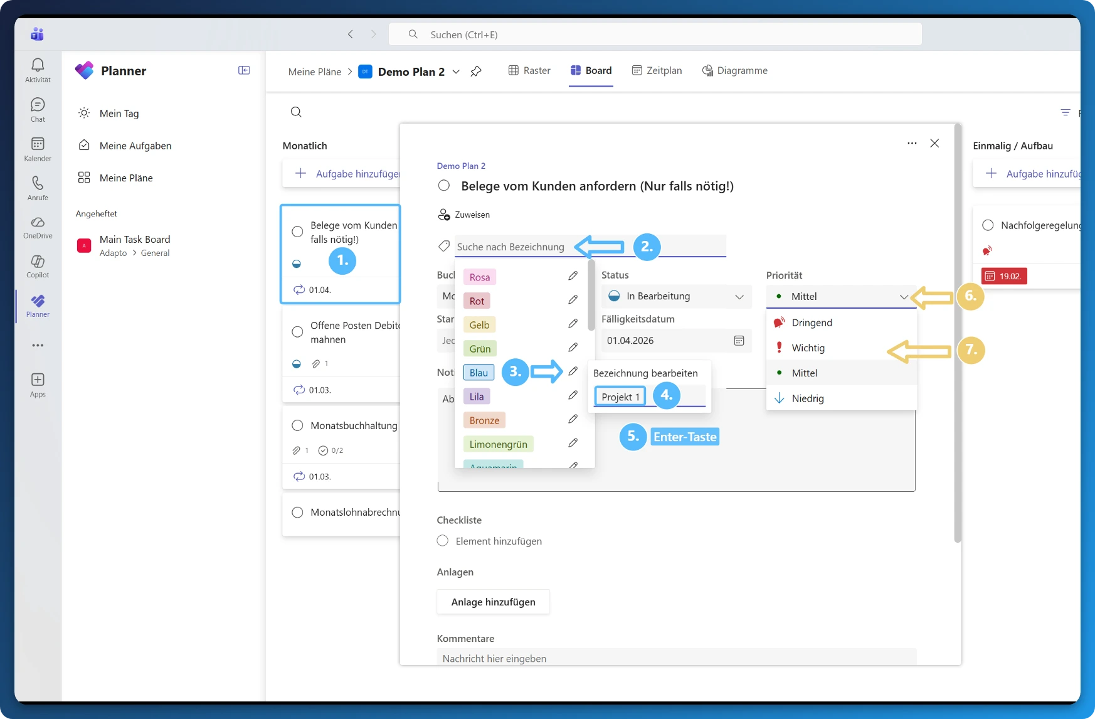Click the Suchen search field

pyautogui.click(x=655, y=35)
